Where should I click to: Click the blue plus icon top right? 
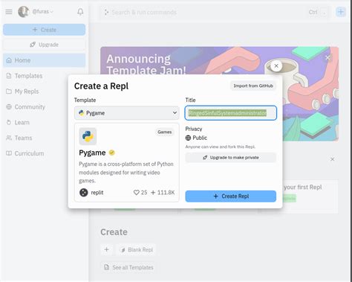point(341,12)
